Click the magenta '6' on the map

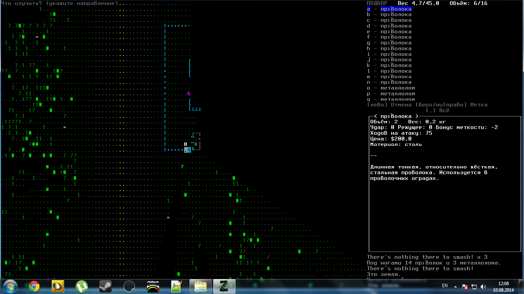click(x=189, y=94)
